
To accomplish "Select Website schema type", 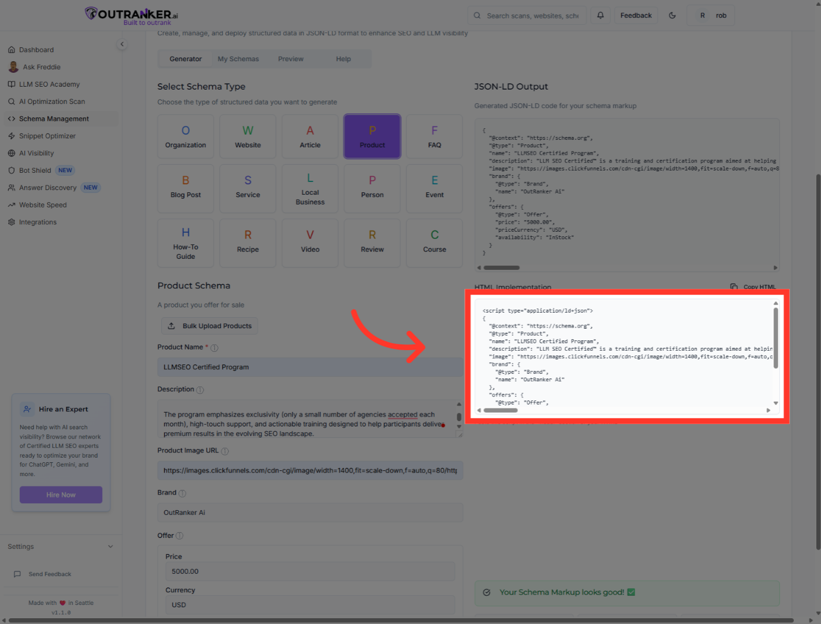I will pyautogui.click(x=248, y=137).
